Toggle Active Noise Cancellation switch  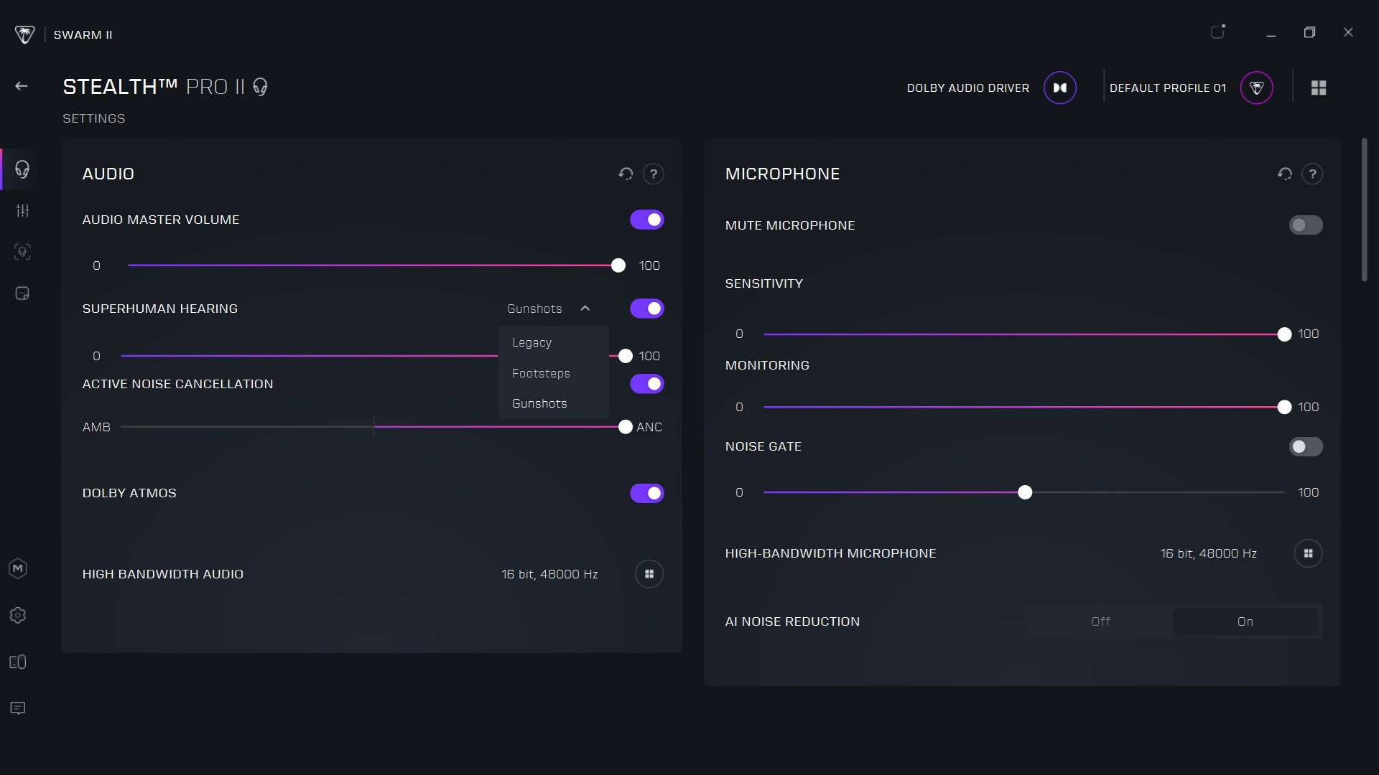click(x=647, y=384)
